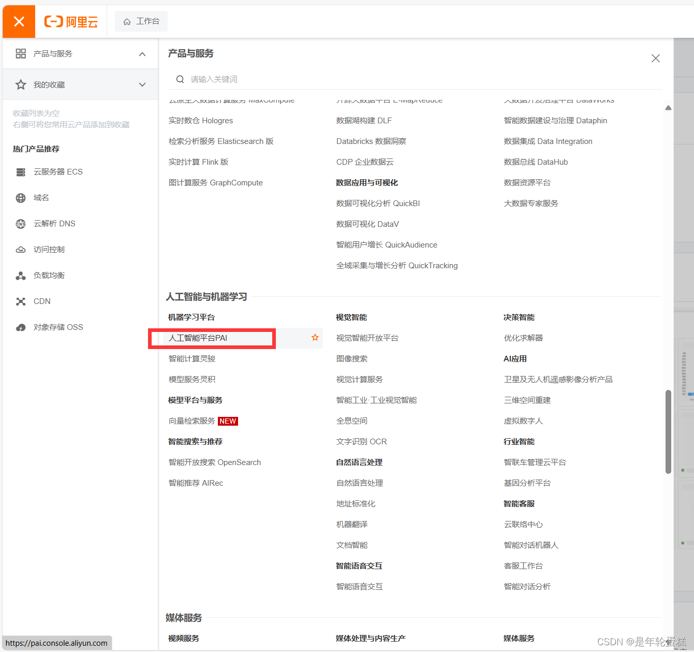Click the 产品与服务 grid icon
The height and width of the screenshot is (652, 694).
tap(21, 54)
